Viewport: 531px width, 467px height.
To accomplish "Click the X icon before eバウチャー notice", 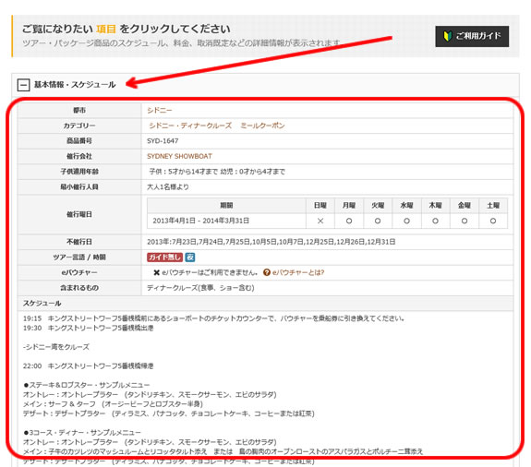I will tap(156, 273).
